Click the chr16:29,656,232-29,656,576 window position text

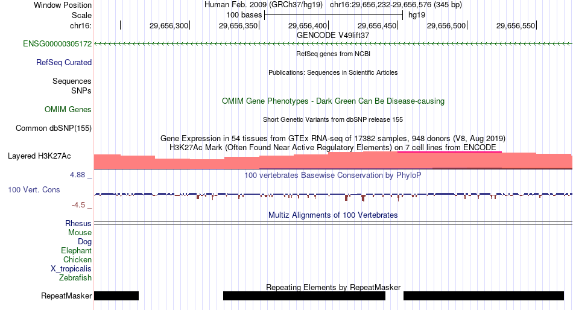pos(396,5)
